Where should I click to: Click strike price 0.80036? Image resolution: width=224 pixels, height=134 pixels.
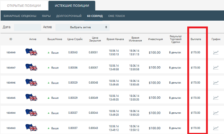(x=73, y=67)
